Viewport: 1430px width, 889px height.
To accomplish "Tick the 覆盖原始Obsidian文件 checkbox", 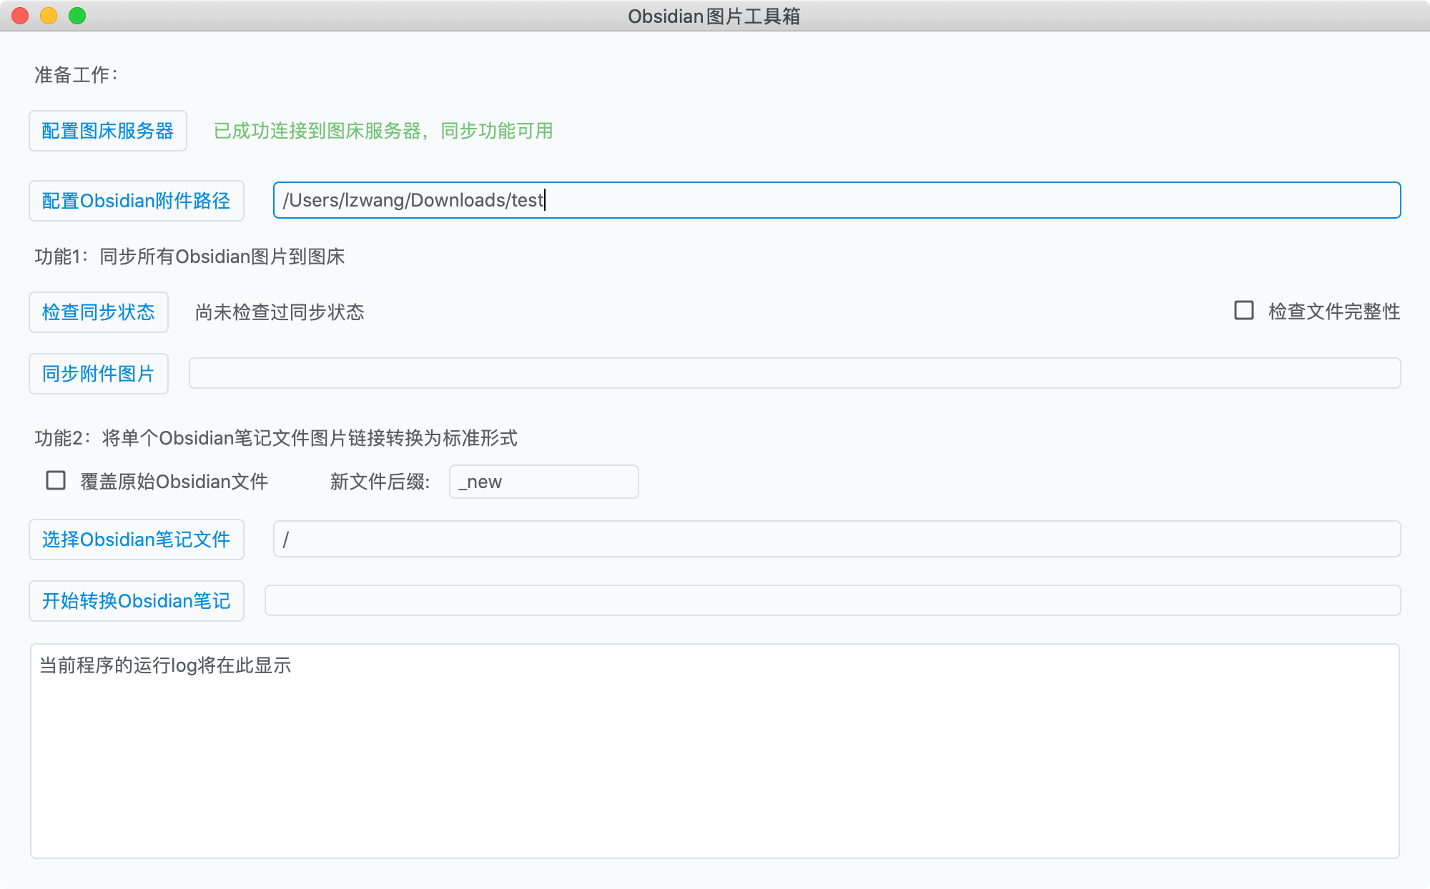I will (x=56, y=481).
